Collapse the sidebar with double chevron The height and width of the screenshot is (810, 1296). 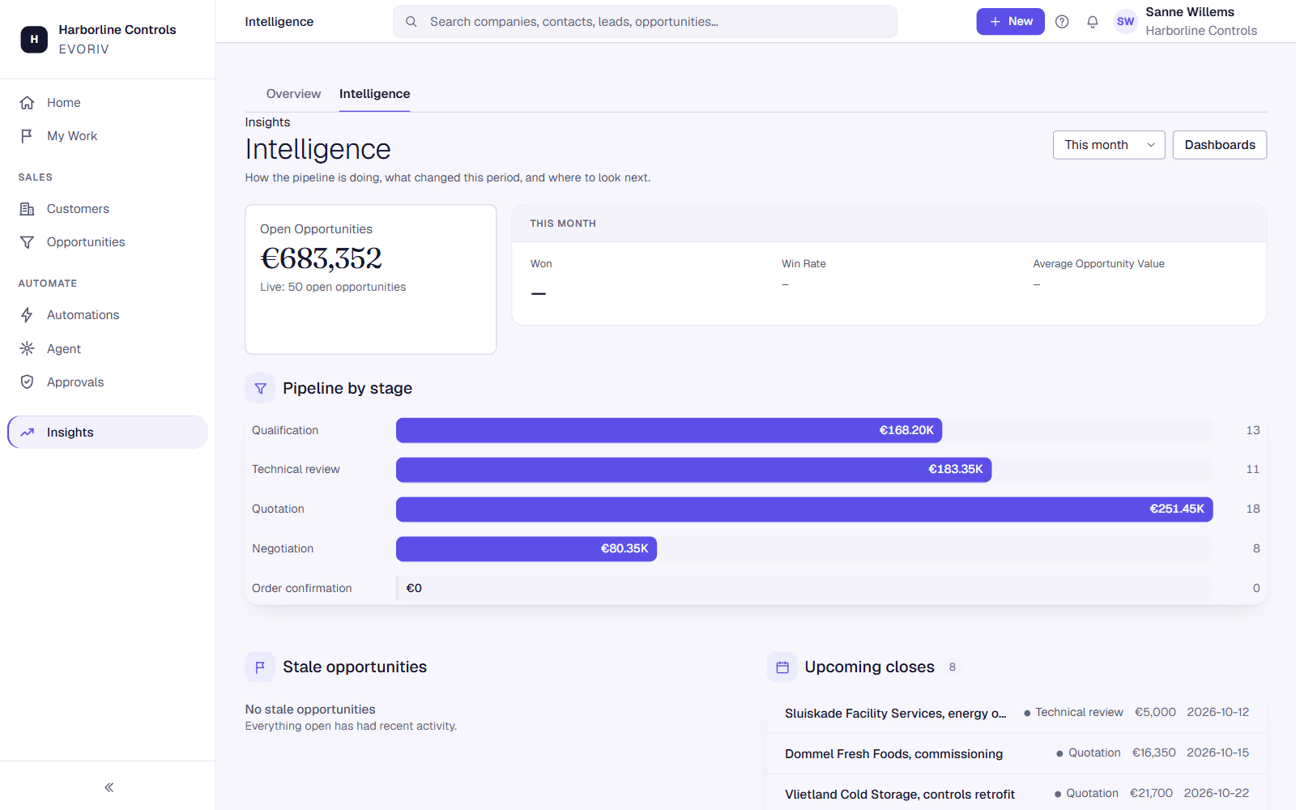(109, 787)
